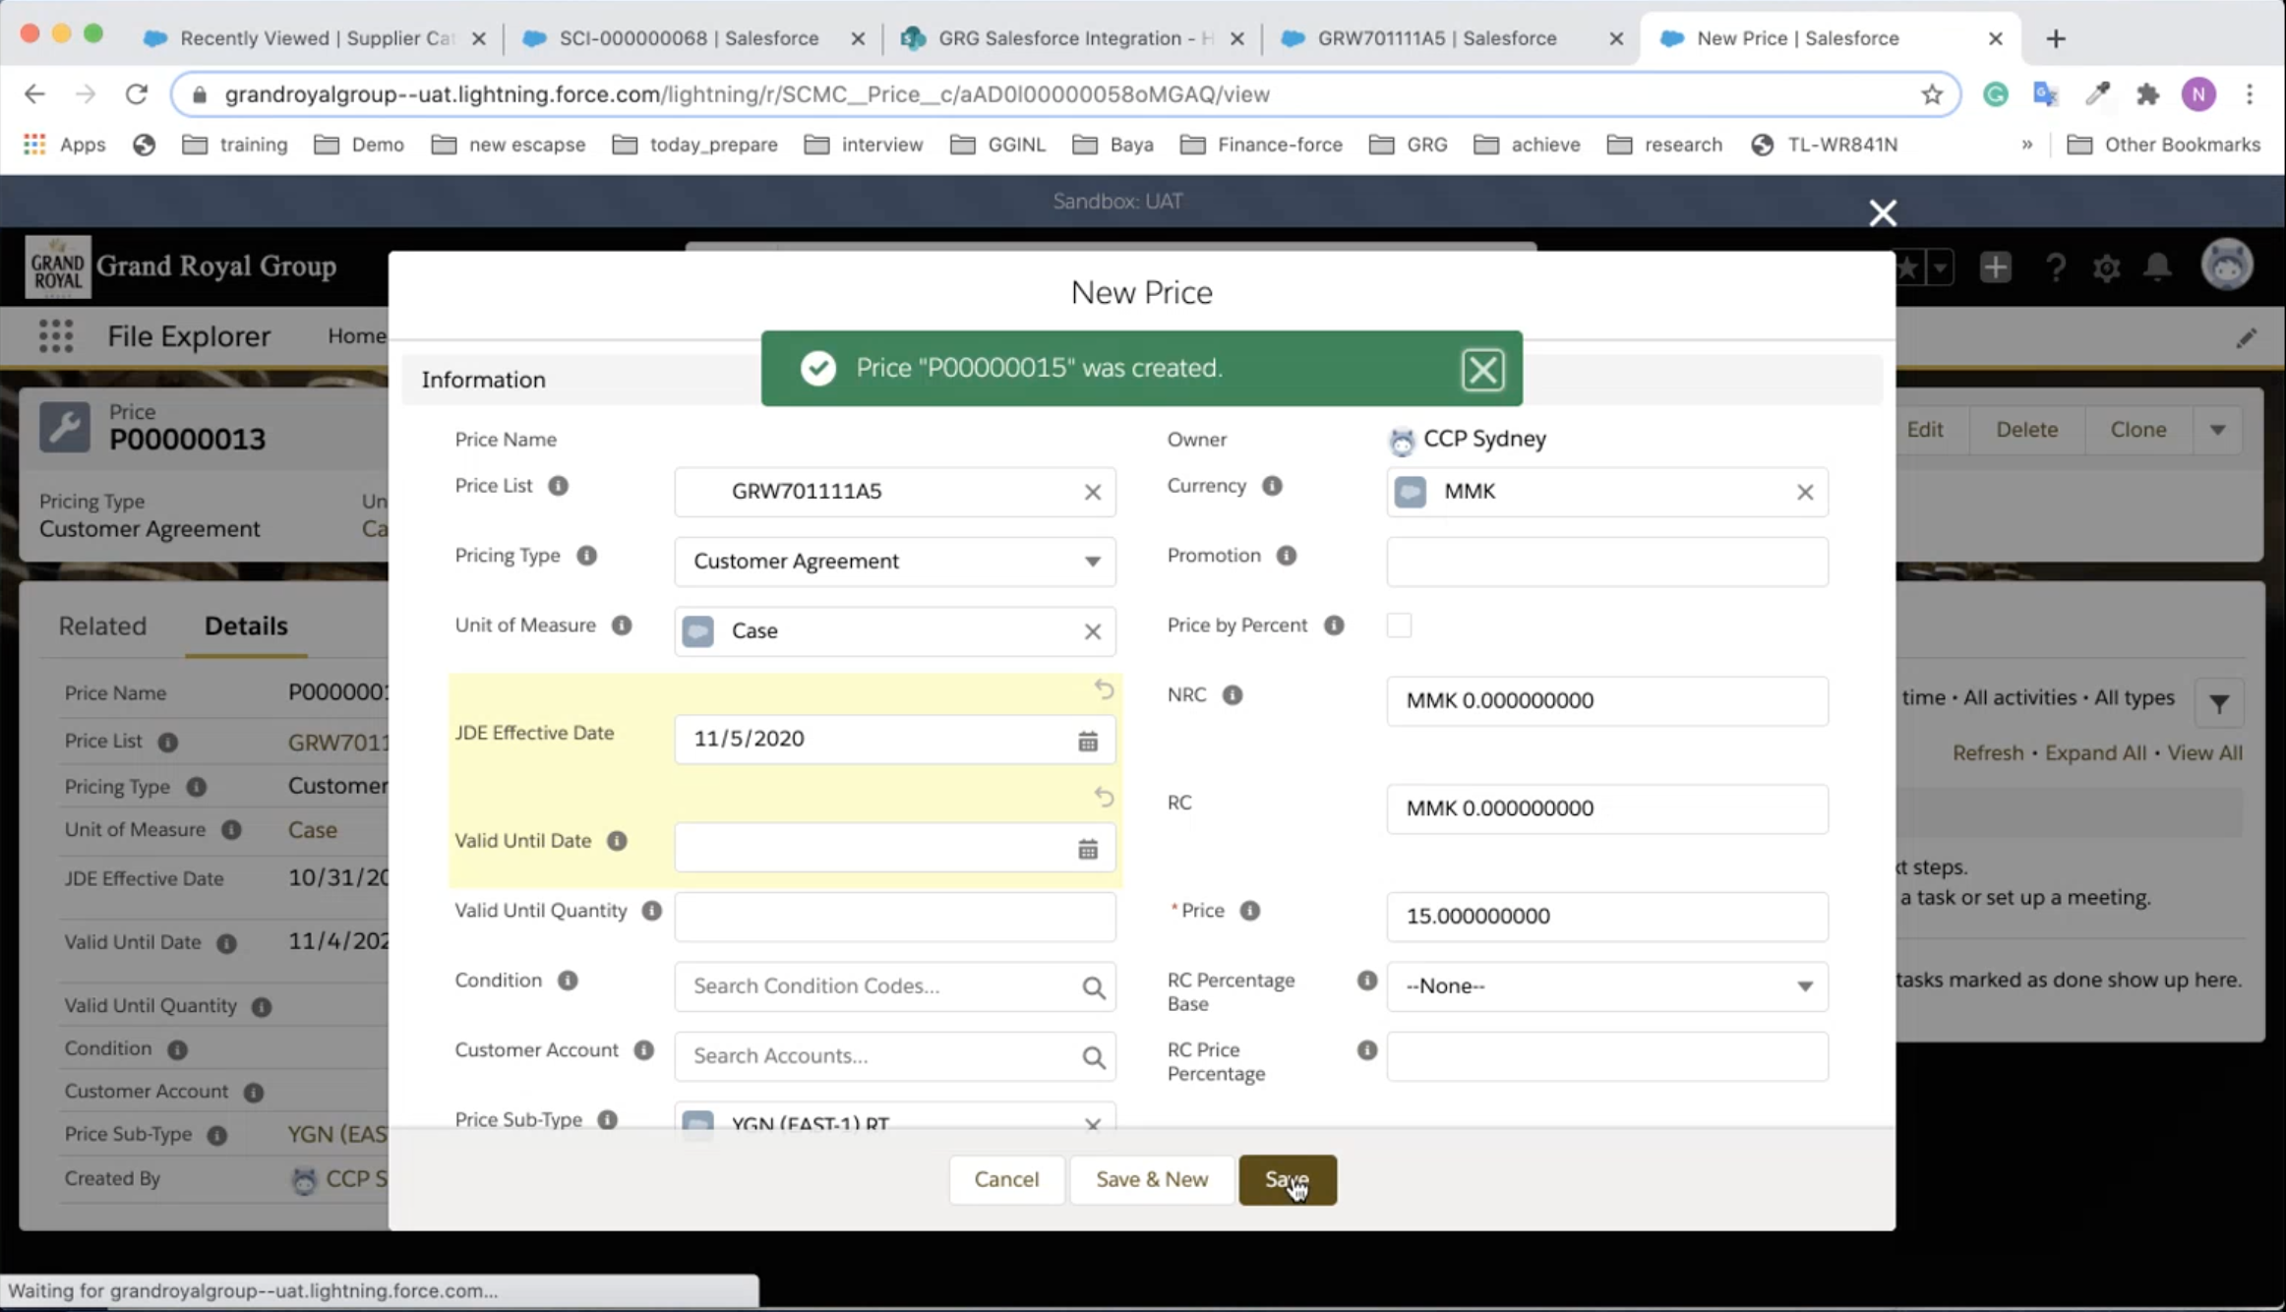This screenshot has width=2286, height=1312.
Task: Open Valid Until Date calendar picker
Action: coord(1087,849)
